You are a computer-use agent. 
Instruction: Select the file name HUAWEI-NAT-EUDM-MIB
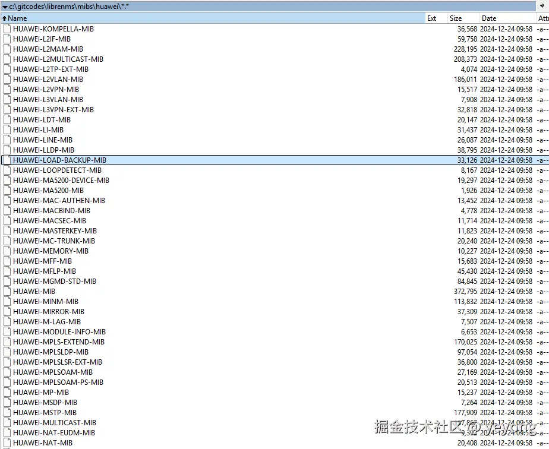(54, 432)
